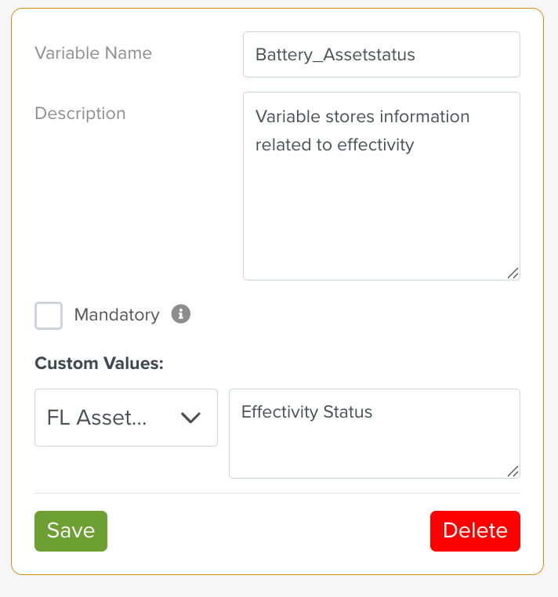558x597 pixels.
Task: Click the blank space below the description text
Action: click(381, 219)
